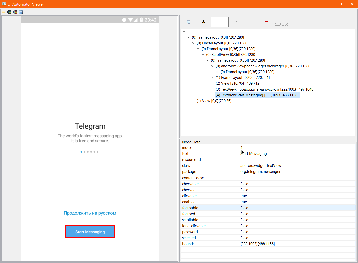Screen dimensions: 358x263
Task: Click the previous search result up arrow
Action: pyautogui.click(x=236, y=22)
